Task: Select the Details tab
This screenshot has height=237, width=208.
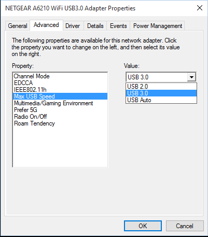Action: 95,26
